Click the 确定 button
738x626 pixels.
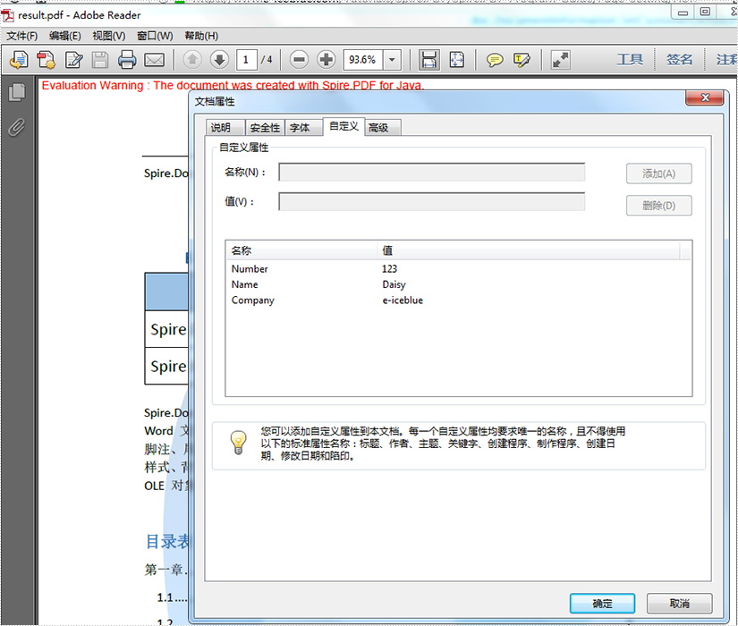[602, 604]
